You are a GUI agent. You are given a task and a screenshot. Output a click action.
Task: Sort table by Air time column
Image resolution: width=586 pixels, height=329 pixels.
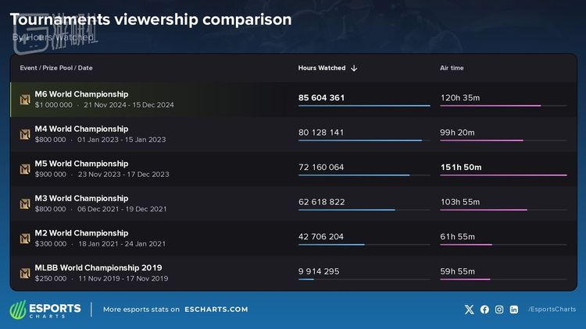pos(452,69)
